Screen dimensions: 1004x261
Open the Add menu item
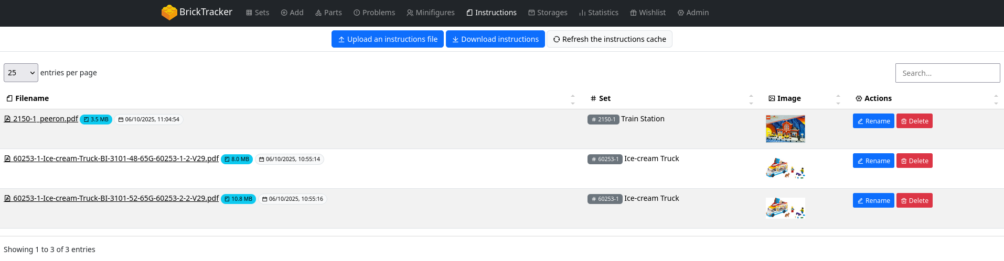point(292,13)
